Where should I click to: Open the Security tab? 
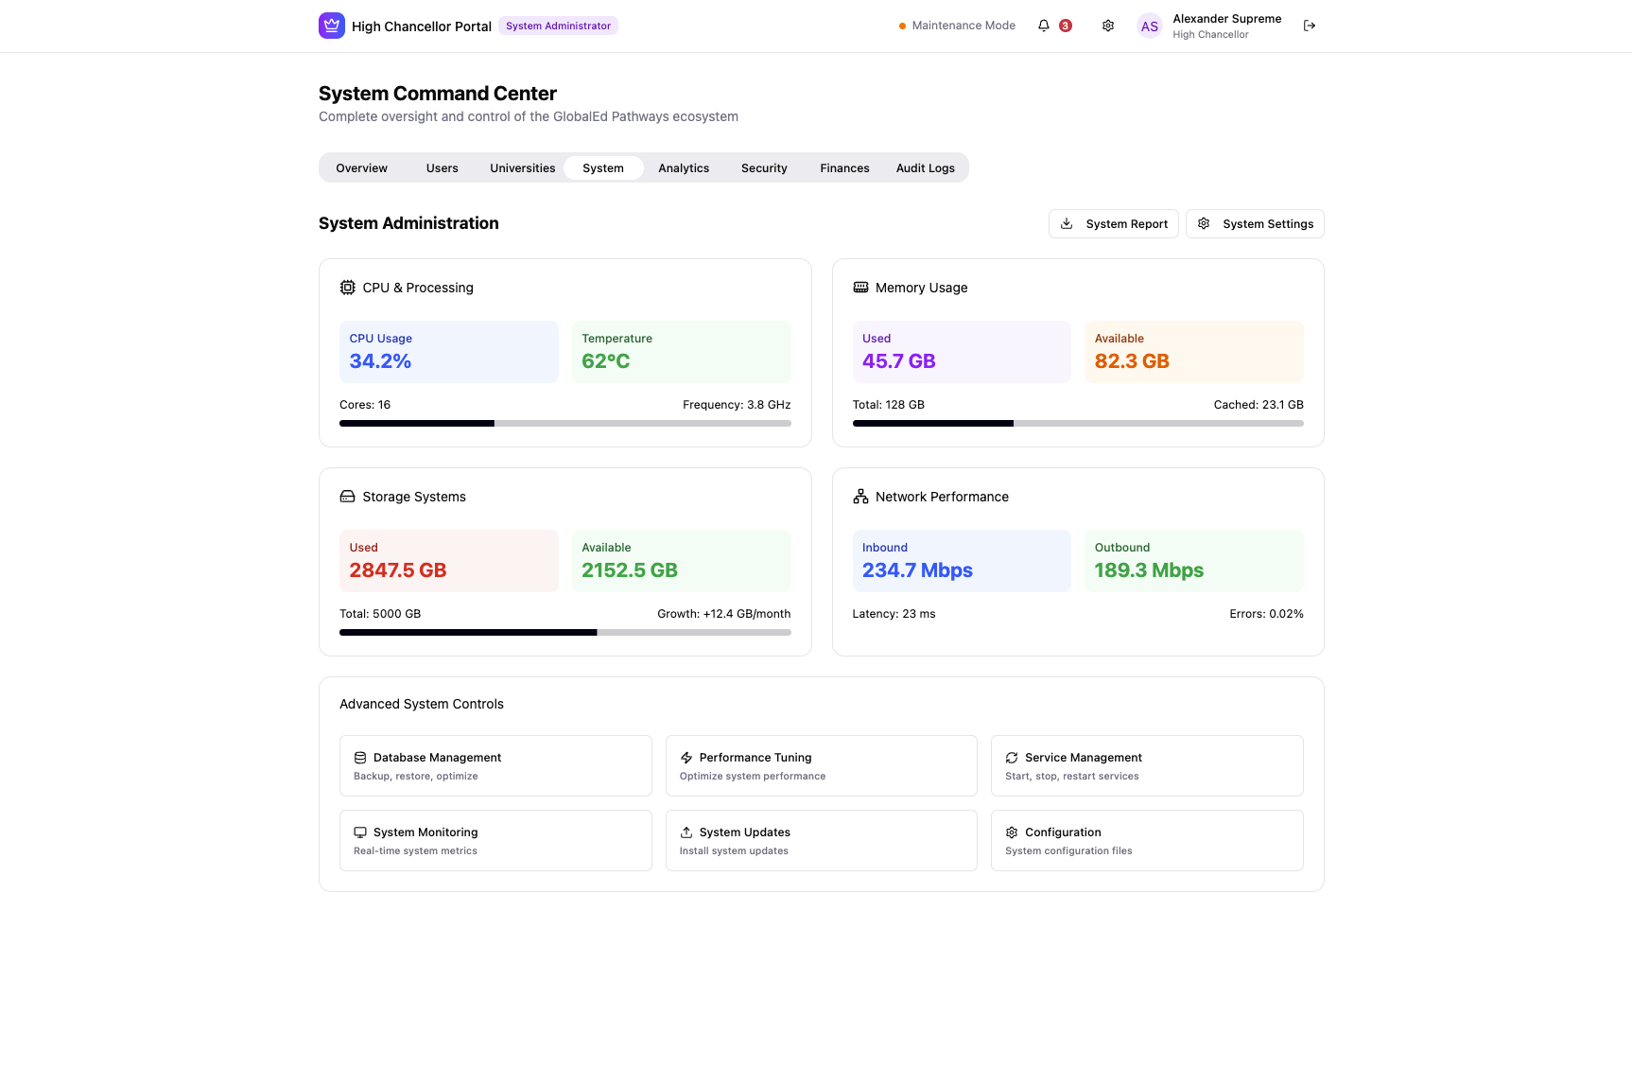(x=764, y=168)
